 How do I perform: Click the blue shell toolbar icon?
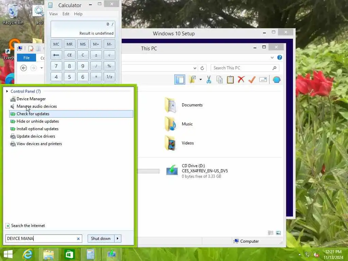click(277, 80)
